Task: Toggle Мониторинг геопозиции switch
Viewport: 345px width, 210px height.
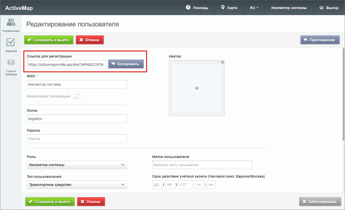Action: point(77,96)
